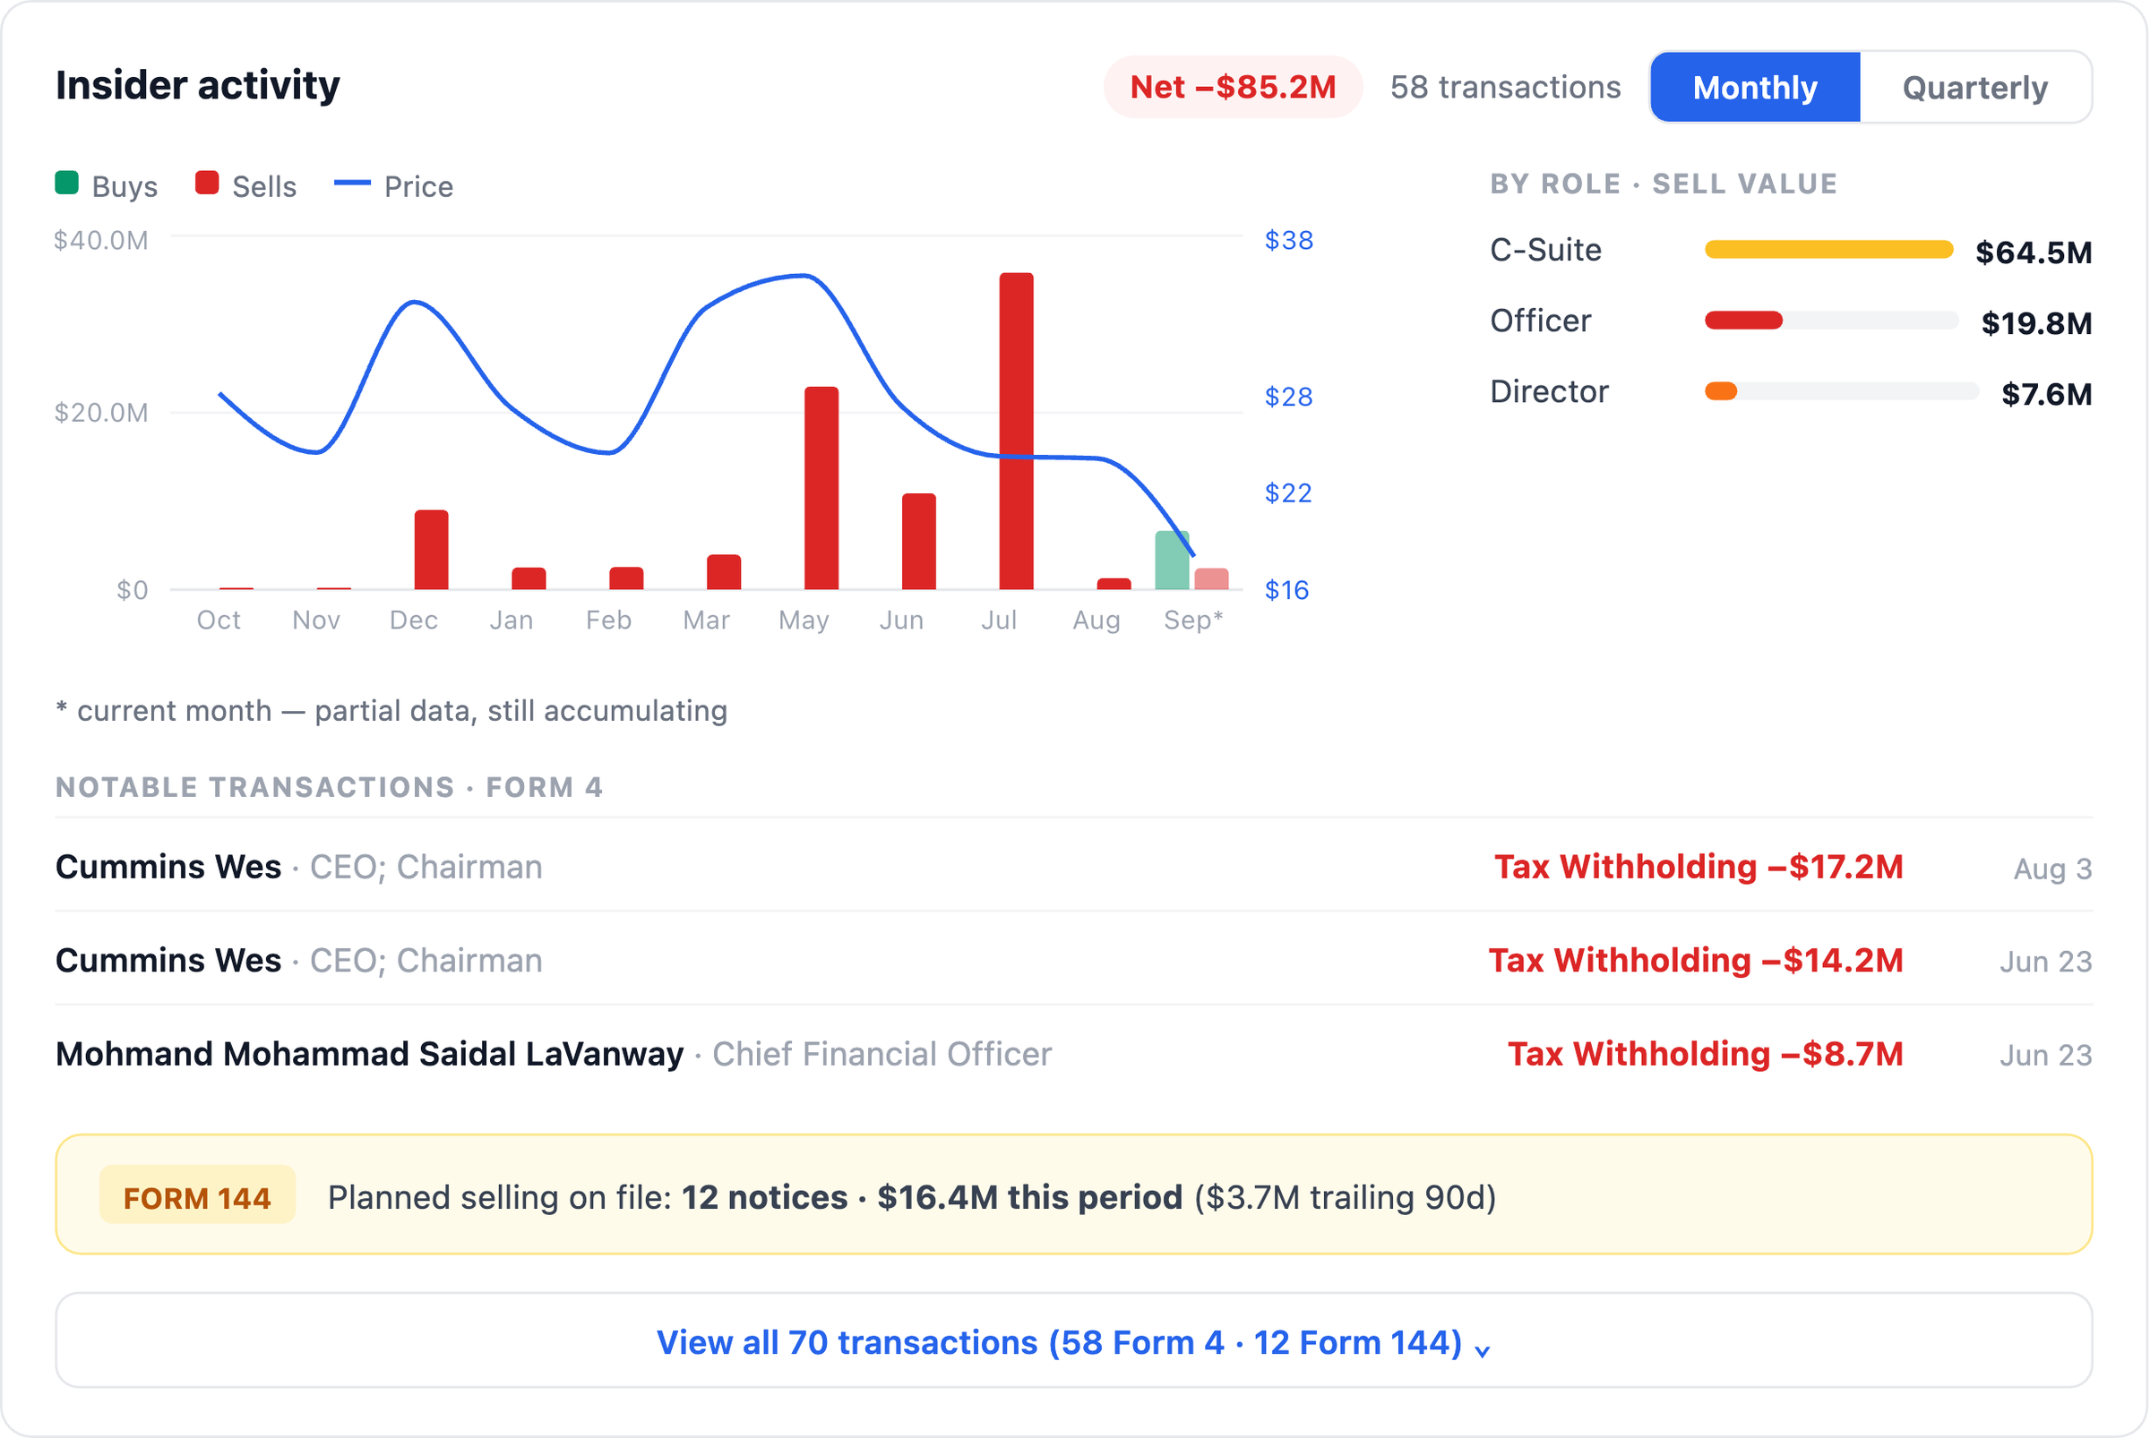Open Mohmand Mohammad Saidal LaVanway transaction
2150x1438 pixels.
tap(1074, 1054)
